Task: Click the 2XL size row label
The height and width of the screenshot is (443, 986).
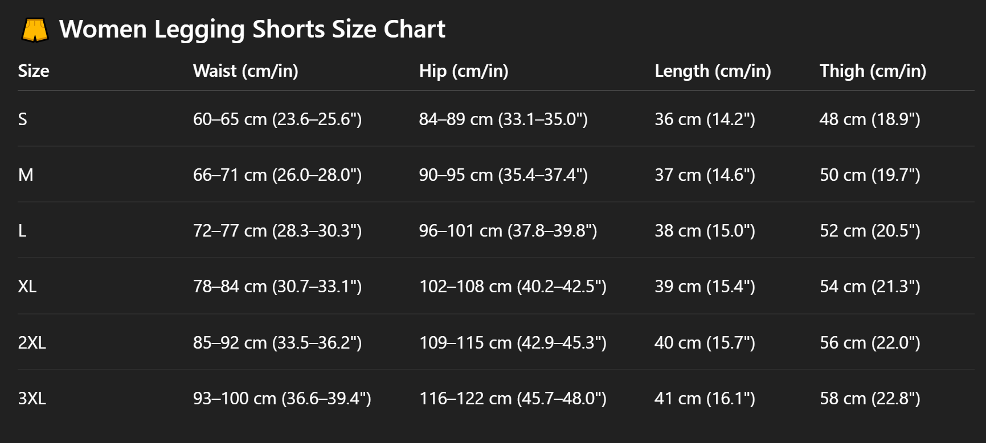Action: click(32, 342)
